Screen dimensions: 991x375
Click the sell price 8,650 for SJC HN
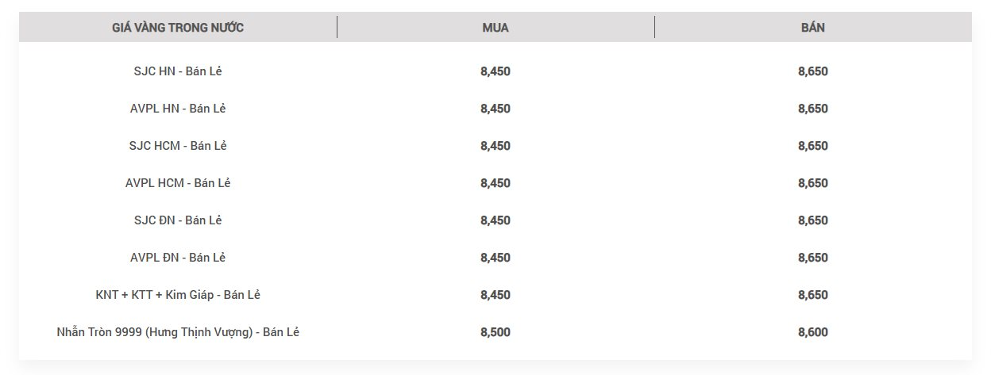point(813,71)
